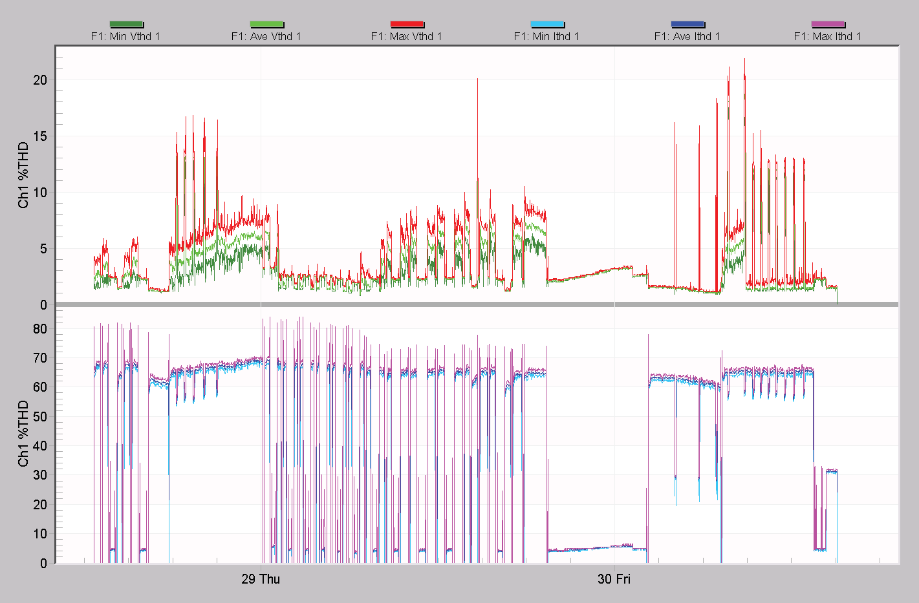Select the lower Ch1 %THD axis label

click(23, 433)
